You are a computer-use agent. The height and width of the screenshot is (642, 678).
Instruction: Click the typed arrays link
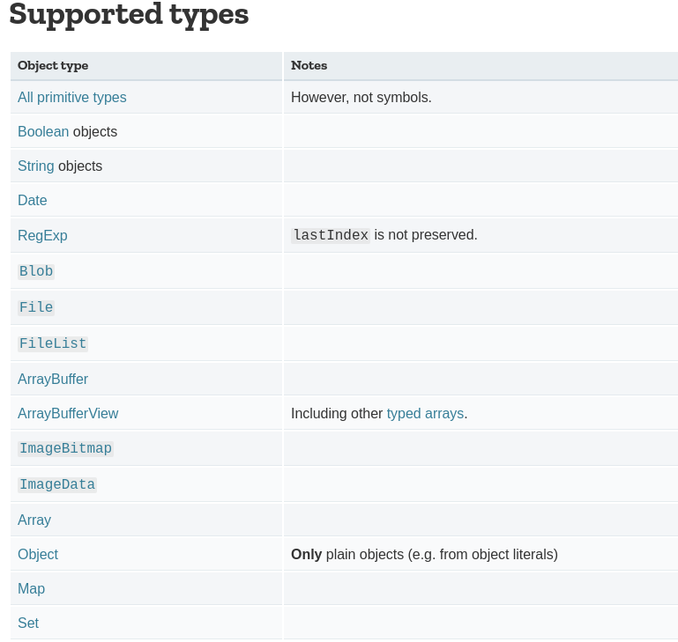coord(425,414)
